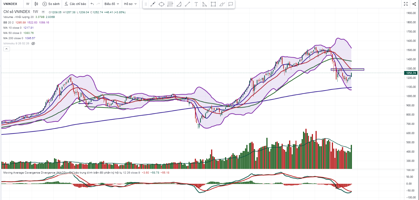Select the Ichimoku 9 26 52 26 legend
The width and height of the screenshot is (419, 200).
click(16, 44)
